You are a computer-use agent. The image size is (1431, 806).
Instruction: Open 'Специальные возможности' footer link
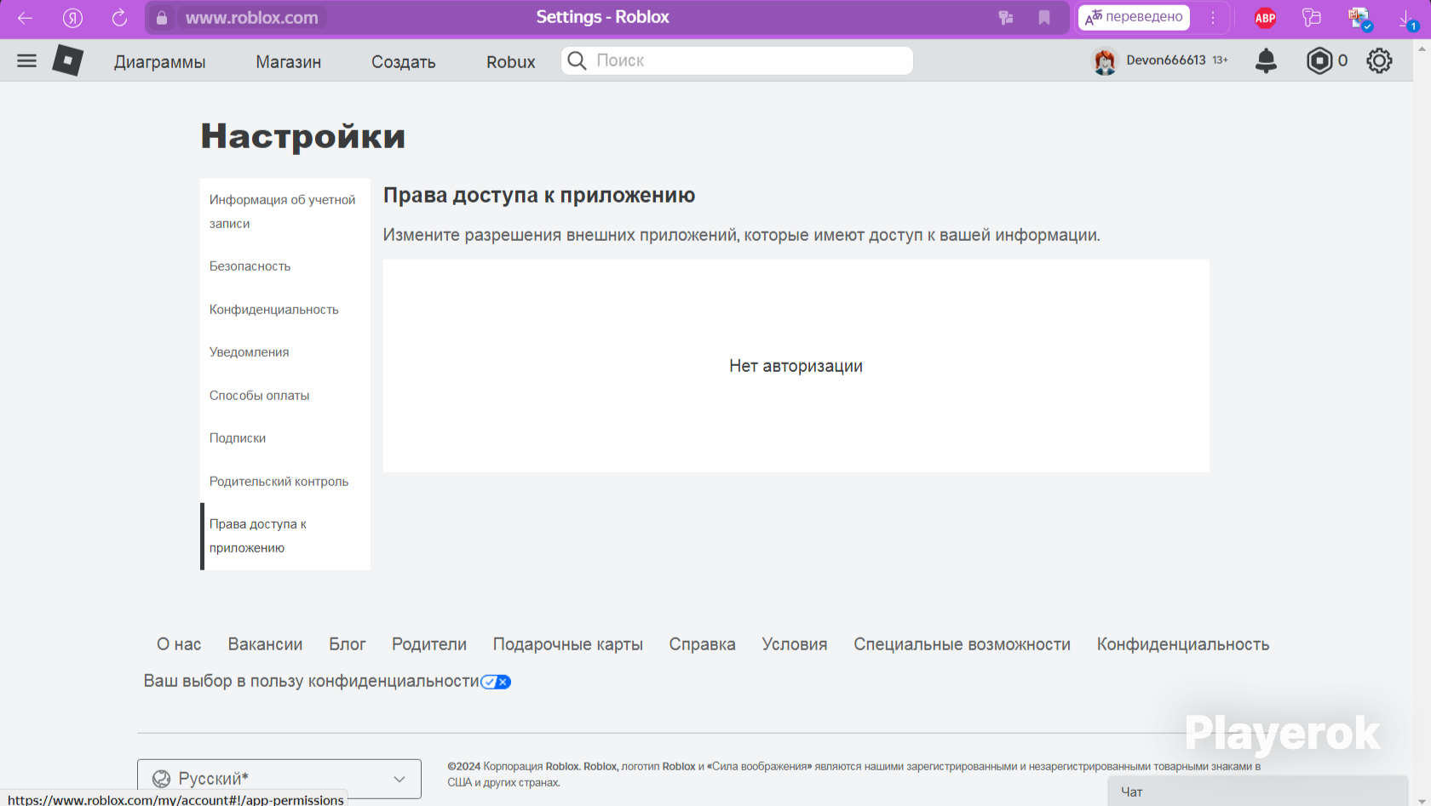(963, 644)
